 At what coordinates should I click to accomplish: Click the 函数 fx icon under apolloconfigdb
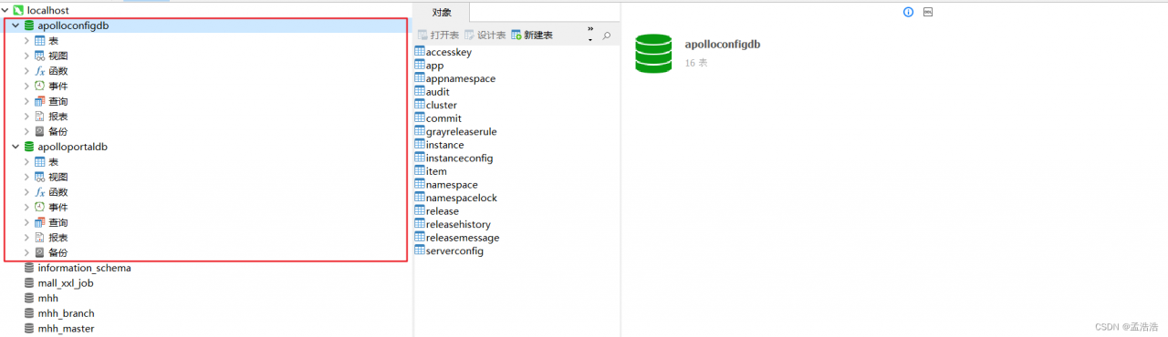point(39,71)
